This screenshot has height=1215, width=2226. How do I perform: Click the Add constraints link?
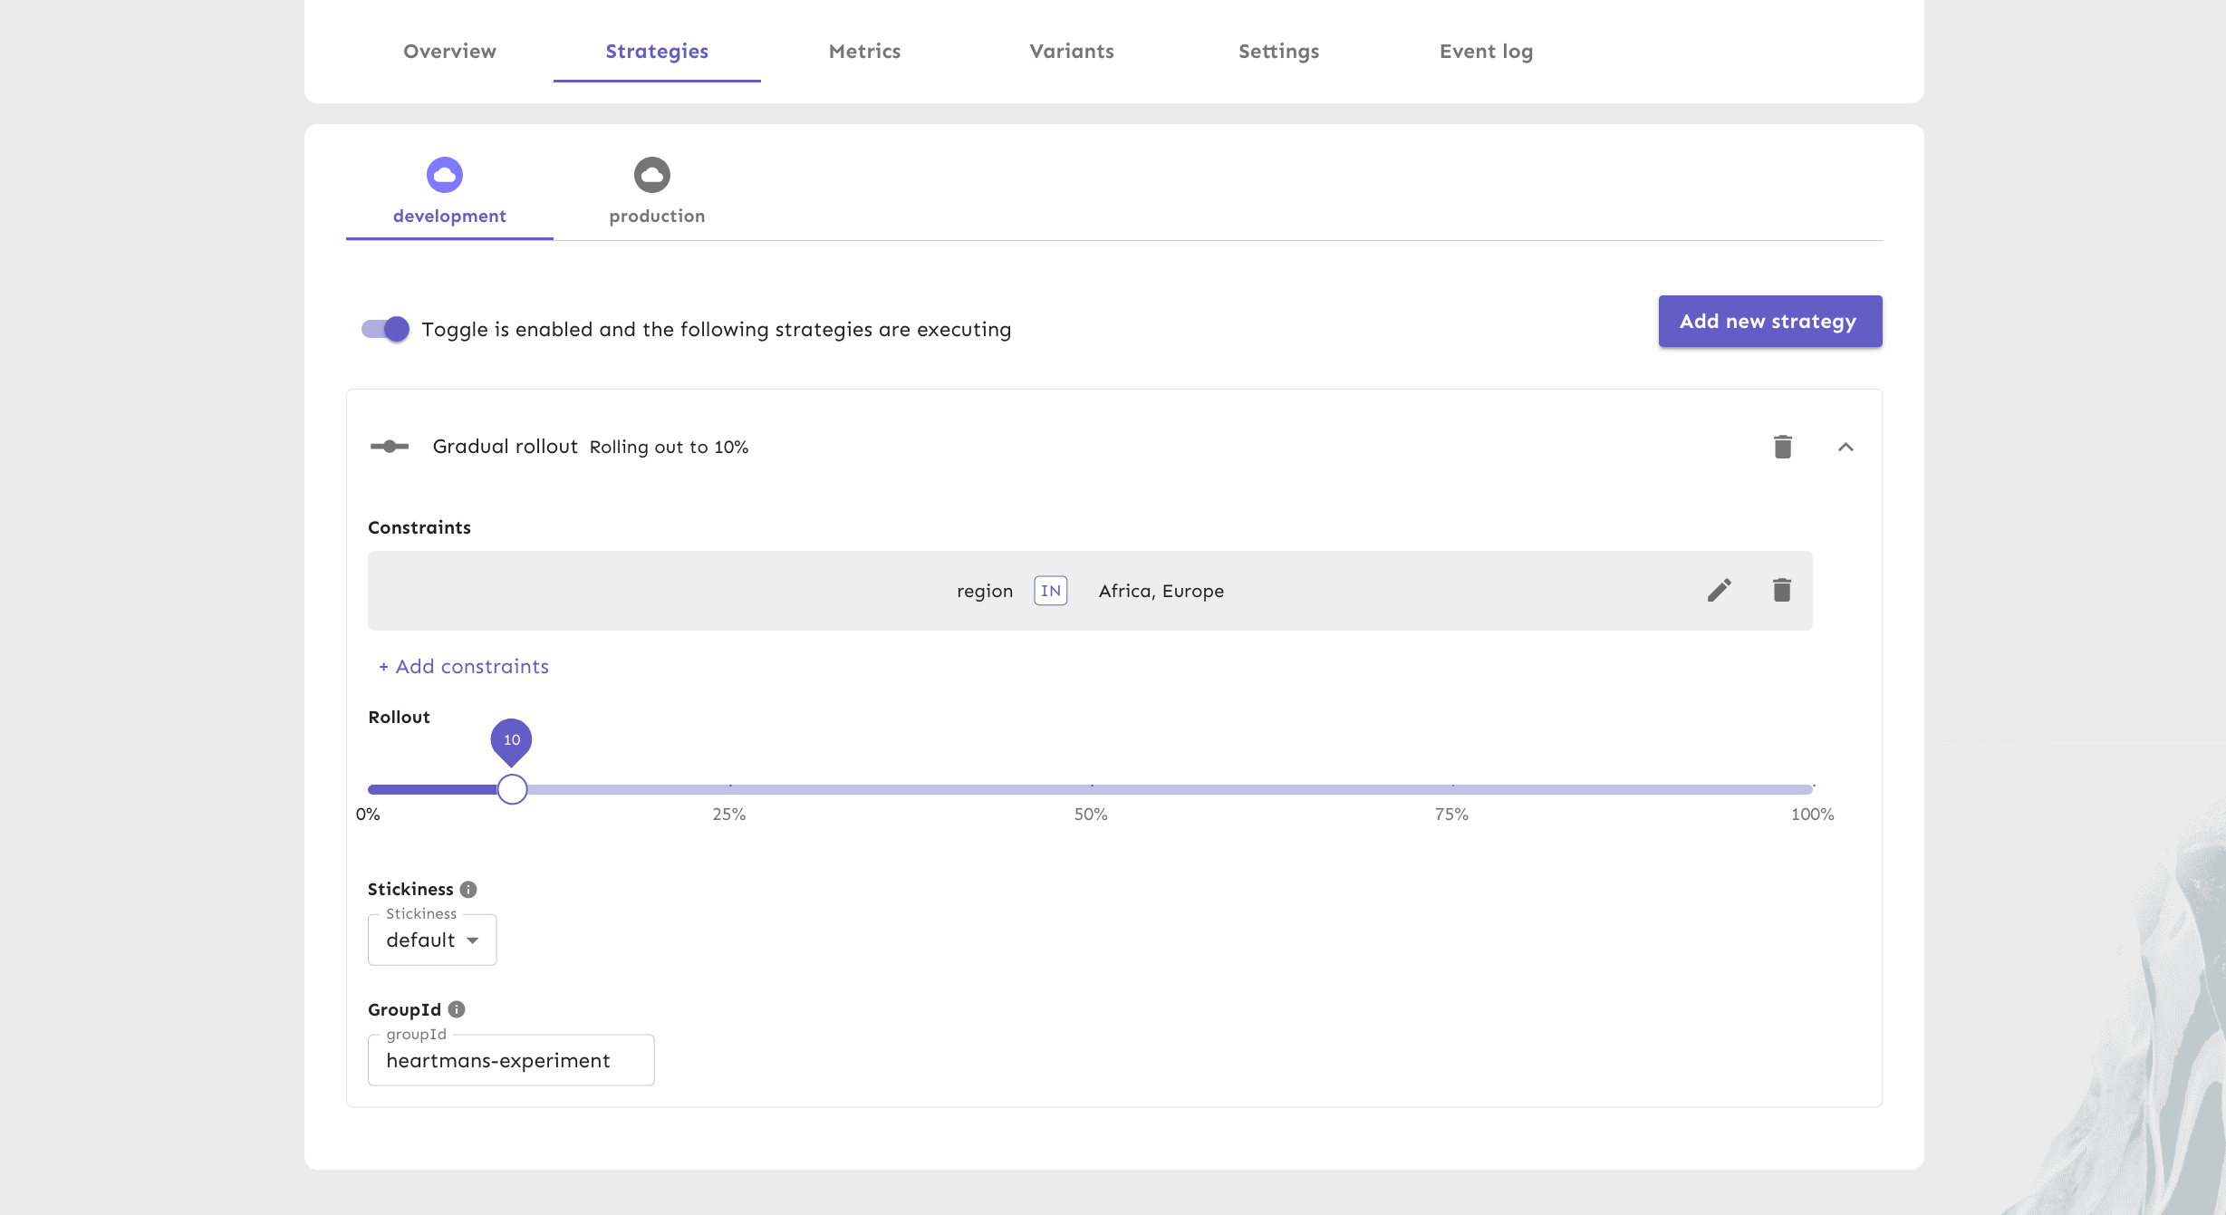(464, 667)
